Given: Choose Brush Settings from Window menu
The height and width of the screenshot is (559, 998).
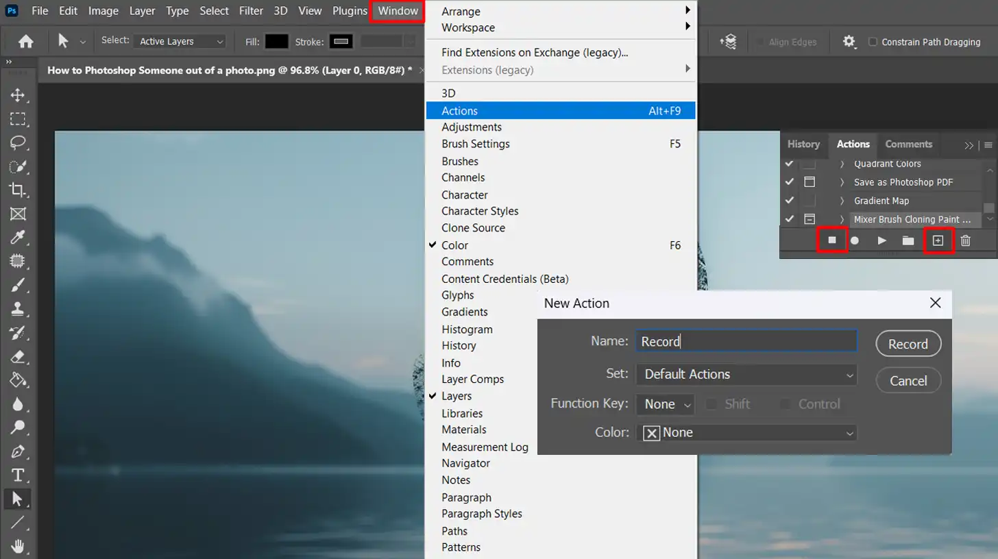Looking at the screenshot, I should pos(561,144).
